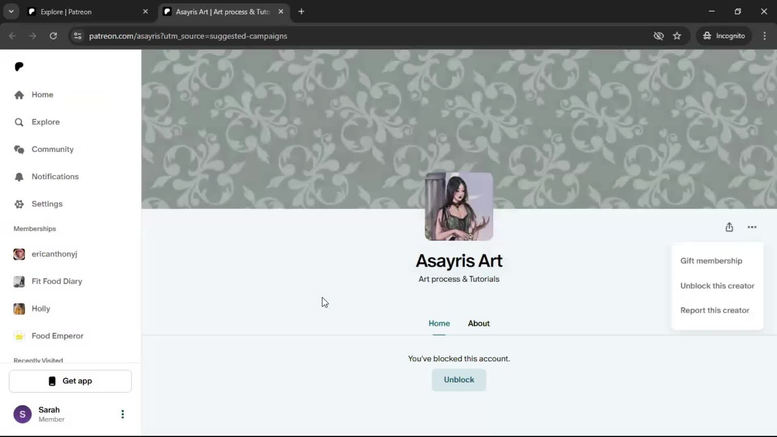Close the Explore | Patreon tab

click(x=145, y=12)
